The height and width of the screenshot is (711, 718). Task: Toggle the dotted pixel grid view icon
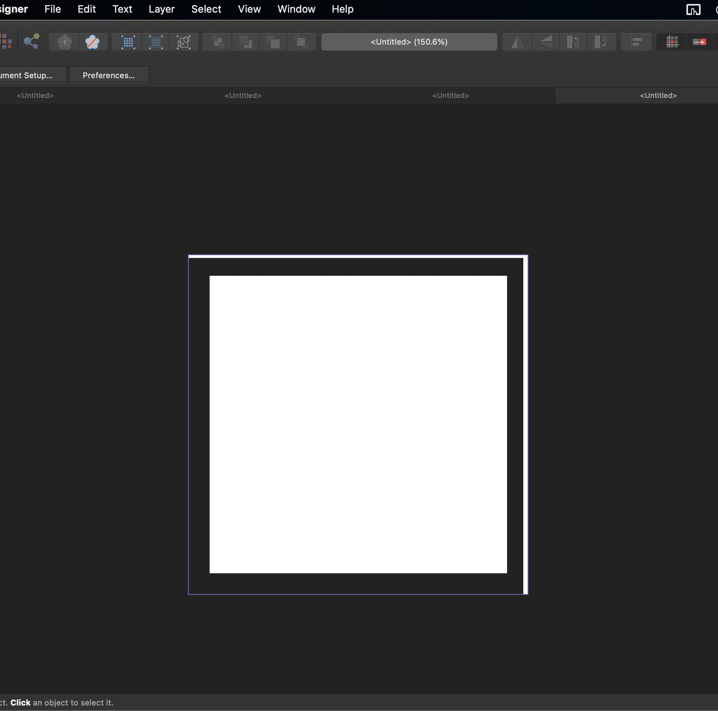[x=156, y=42]
